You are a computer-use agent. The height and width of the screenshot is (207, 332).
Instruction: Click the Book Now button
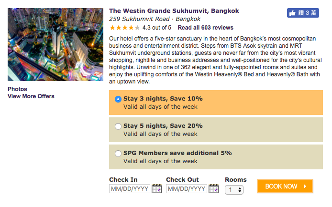pyautogui.click(x=285, y=186)
